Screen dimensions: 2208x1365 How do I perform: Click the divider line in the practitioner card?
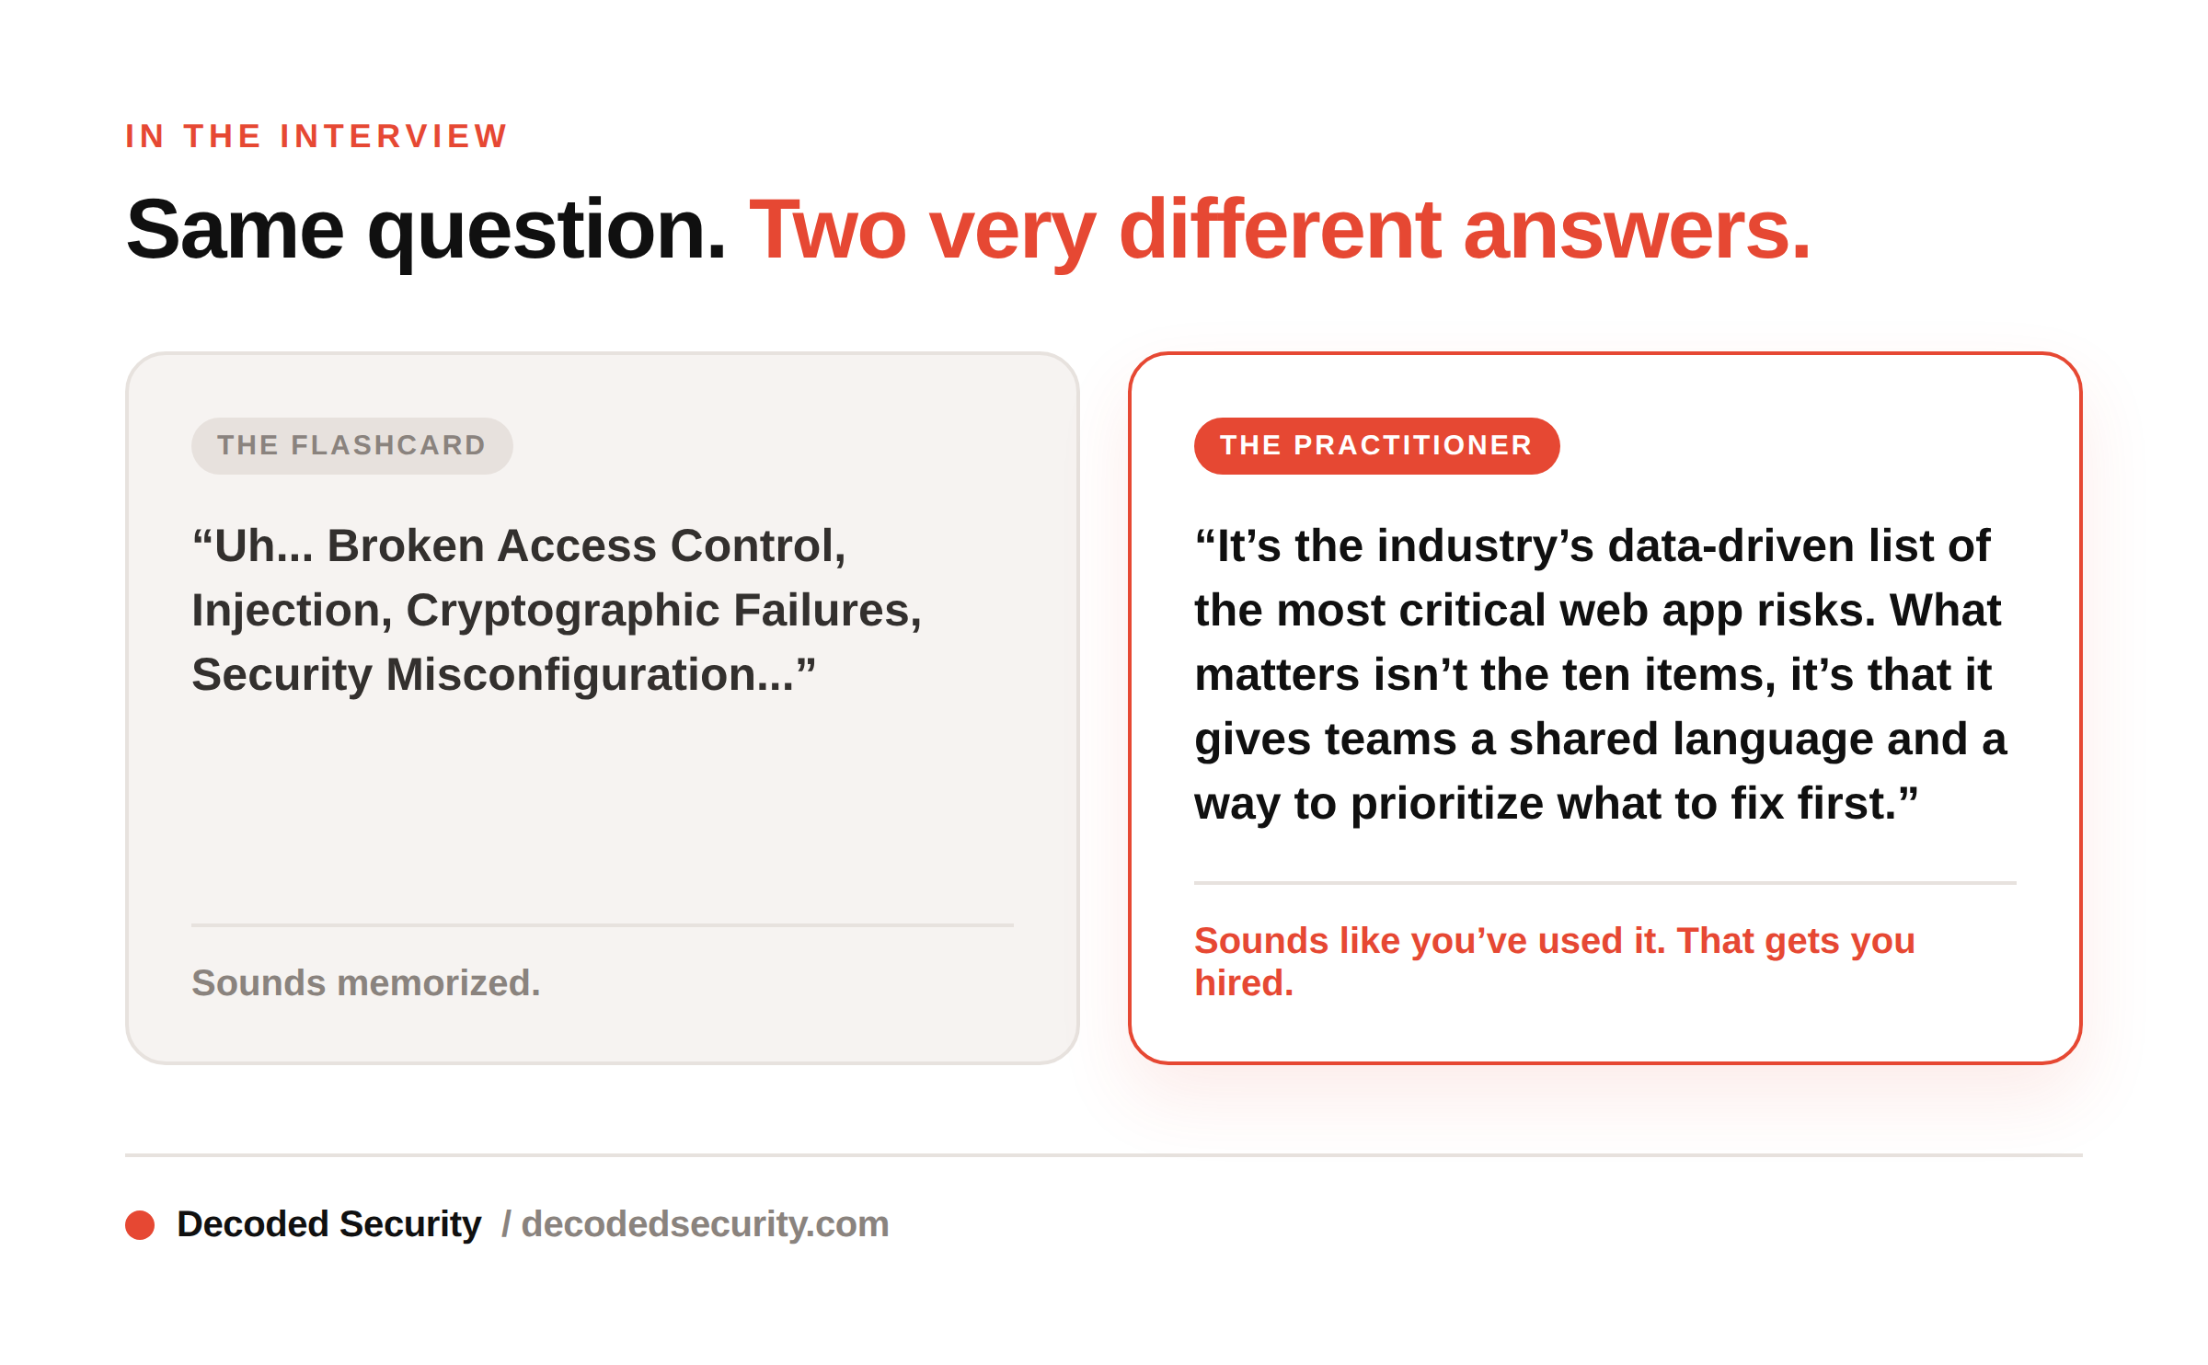click(x=1605, y=882)
